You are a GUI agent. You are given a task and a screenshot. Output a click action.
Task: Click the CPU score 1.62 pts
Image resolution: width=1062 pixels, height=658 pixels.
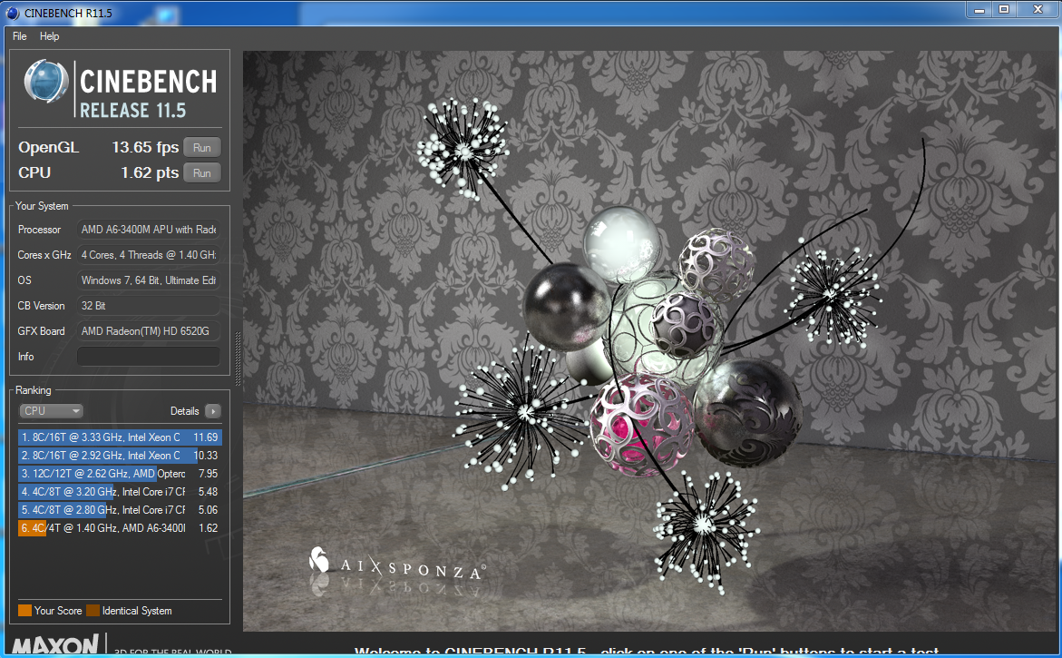pyautogui.click(x=150, y=172)
